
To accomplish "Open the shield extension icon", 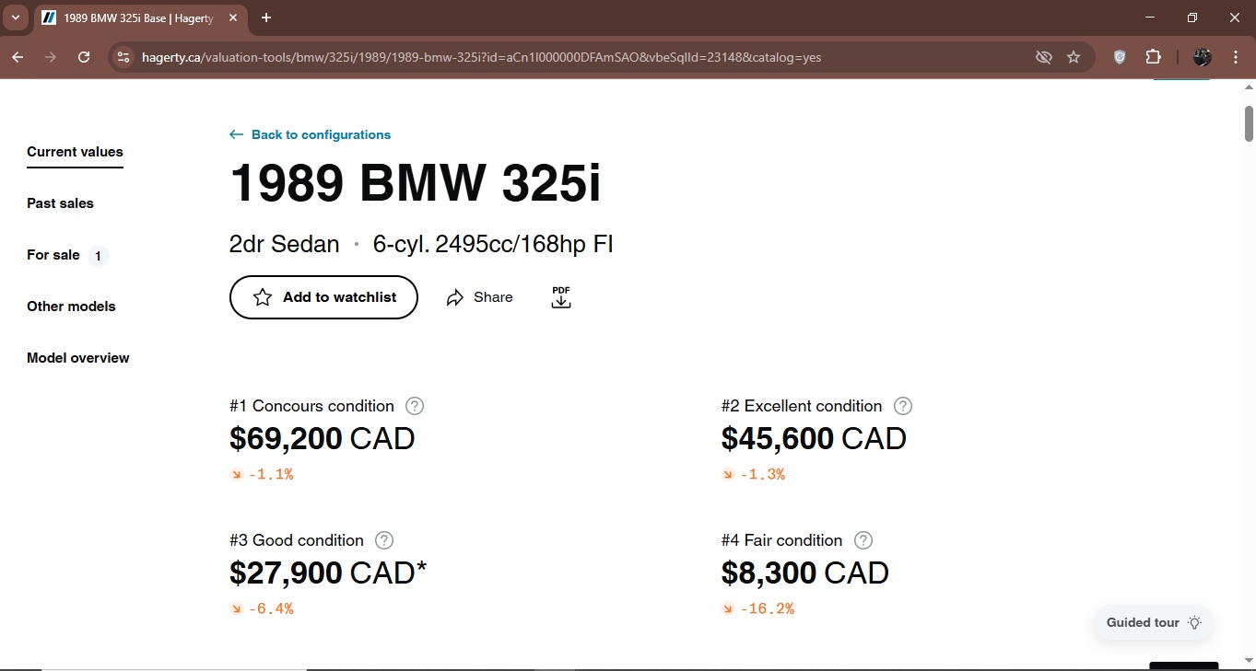I will point(1120,57).
